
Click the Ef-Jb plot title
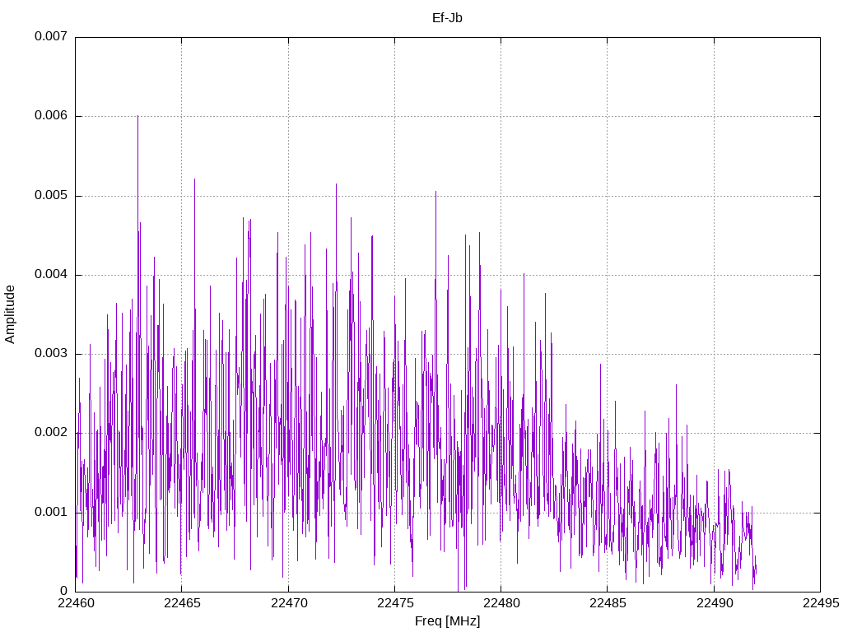point(447,18)
